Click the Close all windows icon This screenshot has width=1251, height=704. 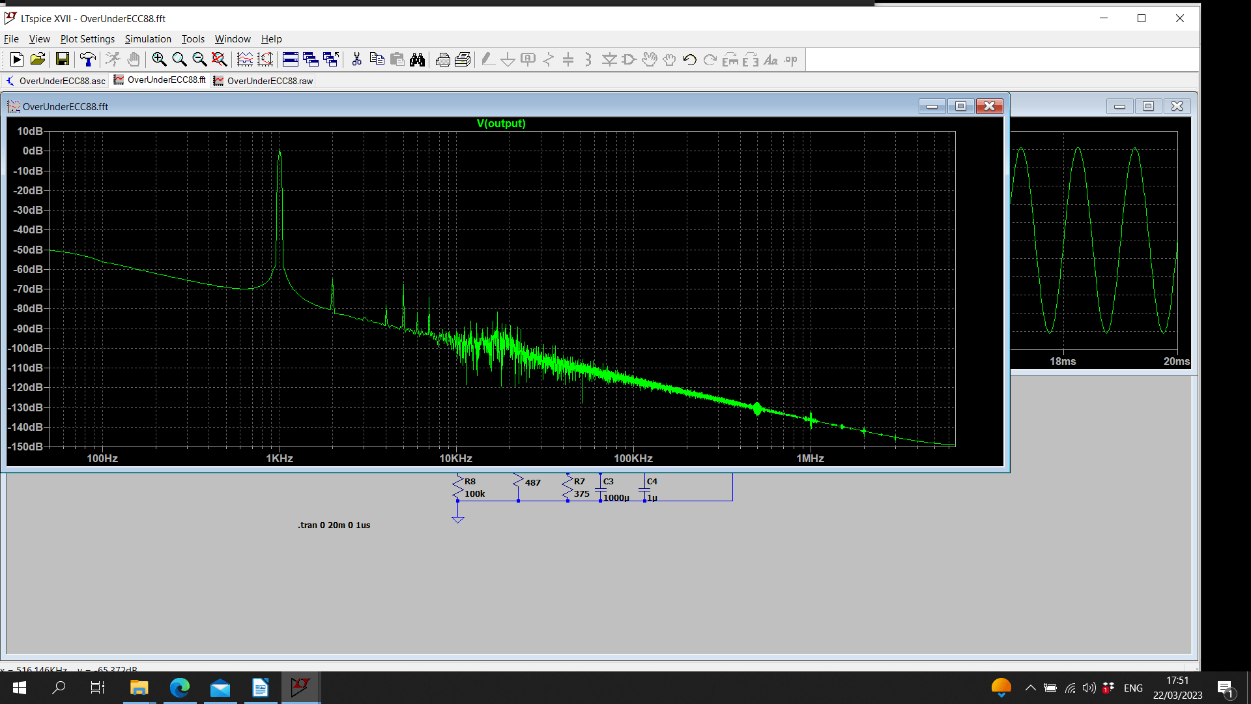tap(331, 60)
